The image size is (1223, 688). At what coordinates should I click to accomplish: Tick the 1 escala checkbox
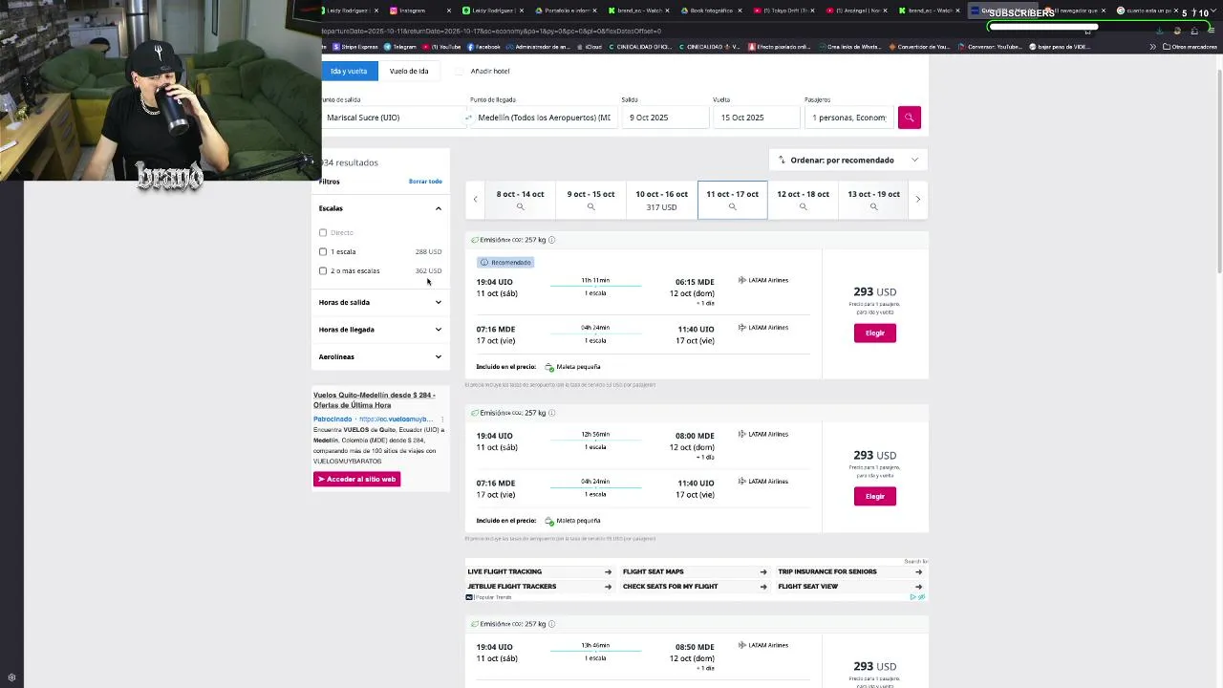tap(323, 251)
